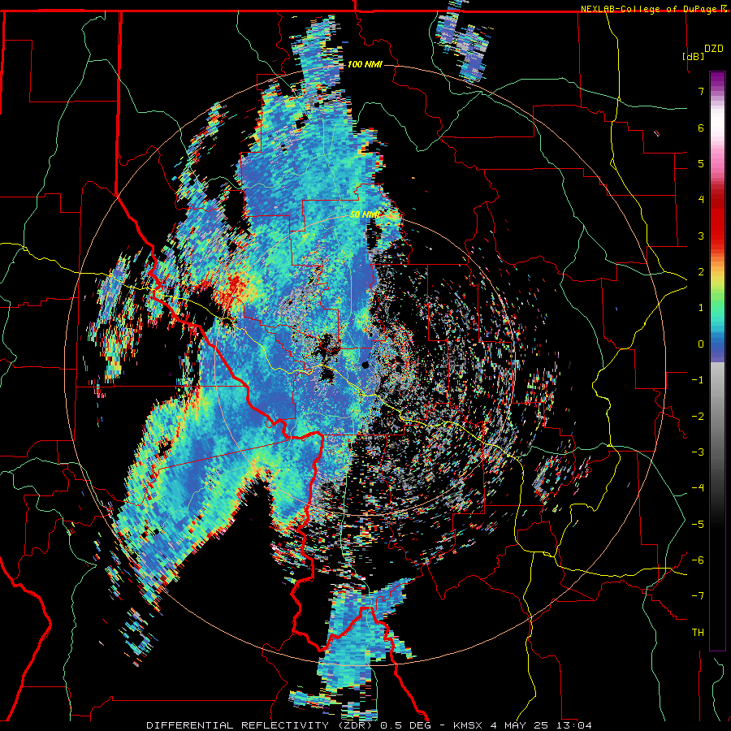The height and width of the screenshot is (731, 731).
Task: Click the -3 value on the scale
Action: [698, 452]
